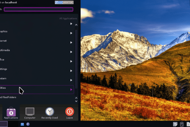The width and height of the screenshot is (190, 127).
Task: Click the scroll-up arrow above the list scrollbar
Action: pyautogui.click(x=76, y=25)
